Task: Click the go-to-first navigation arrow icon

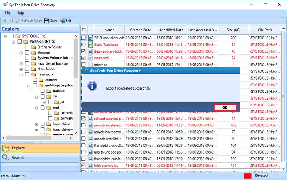Action: tap(4, 21)
